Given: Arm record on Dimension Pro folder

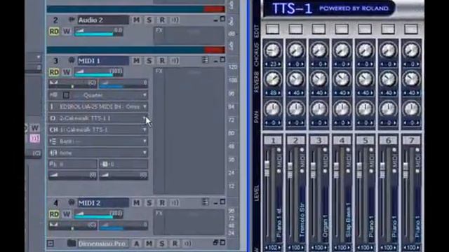Looking at the screenshot, I should (x=175, y=244).
